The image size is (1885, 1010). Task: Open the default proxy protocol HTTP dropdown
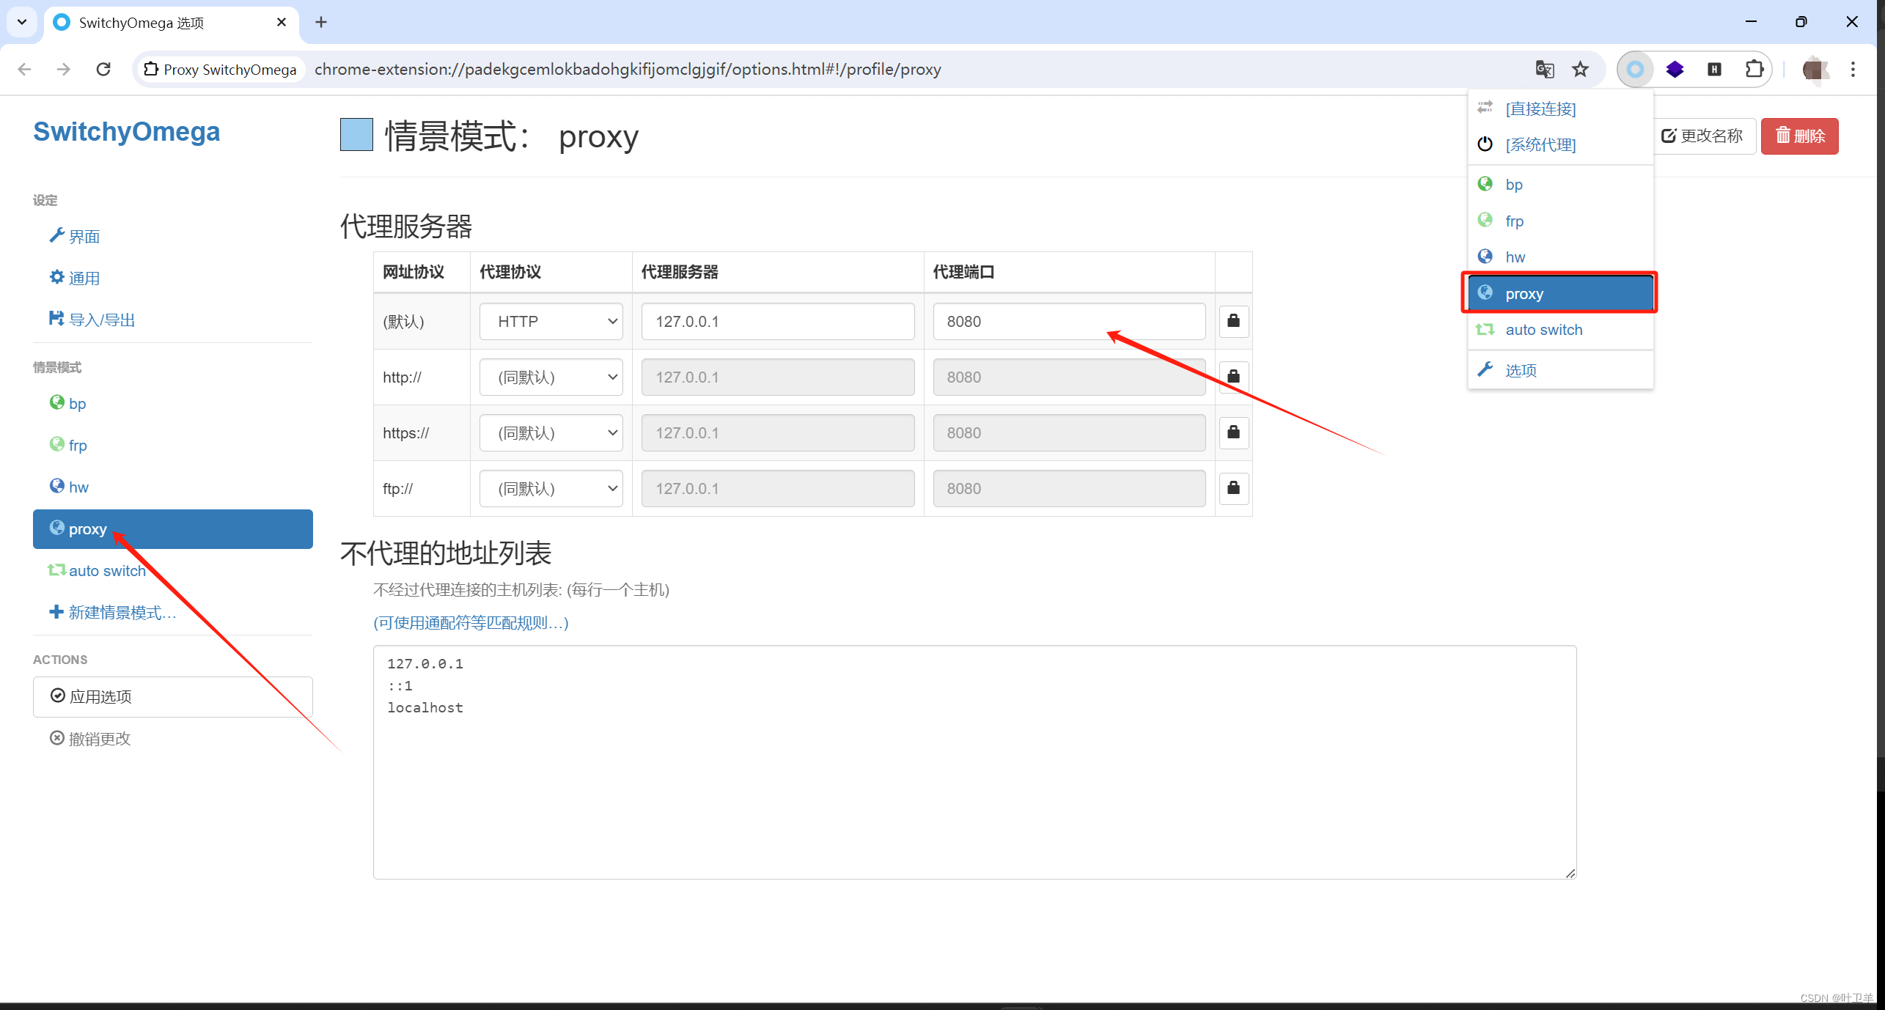point(551,322)
